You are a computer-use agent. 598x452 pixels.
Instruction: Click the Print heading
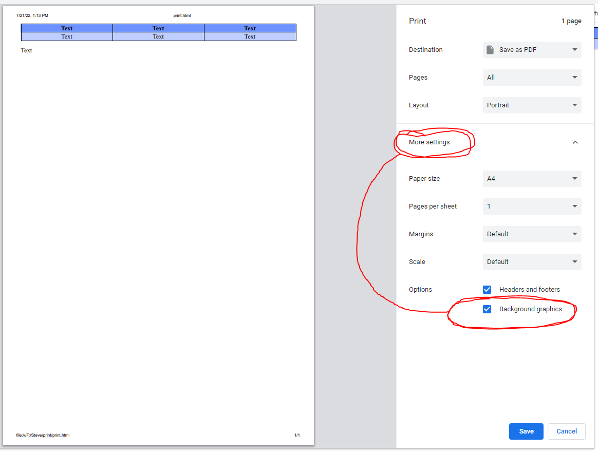[417, 21]
